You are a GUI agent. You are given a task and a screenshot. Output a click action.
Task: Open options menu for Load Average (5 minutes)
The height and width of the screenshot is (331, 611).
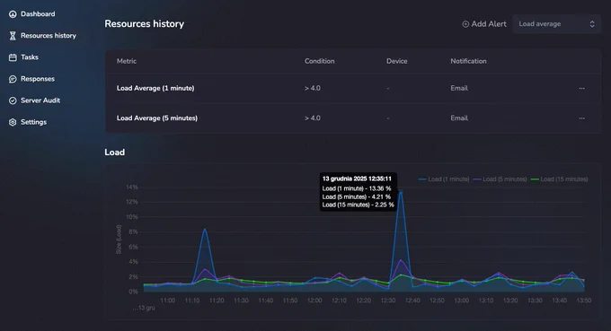pyautogui.click(x=581, y=118)
